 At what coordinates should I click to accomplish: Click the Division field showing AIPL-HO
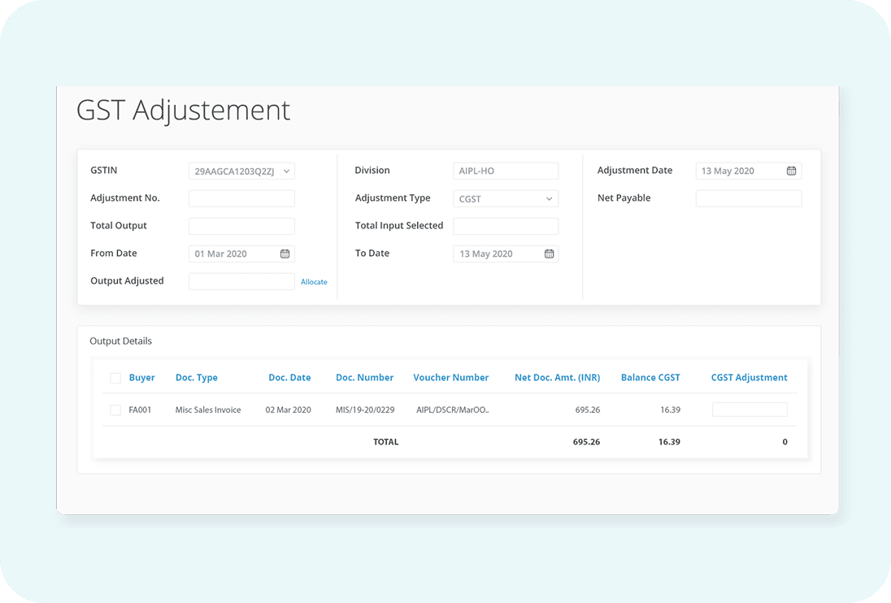(505, 171)
